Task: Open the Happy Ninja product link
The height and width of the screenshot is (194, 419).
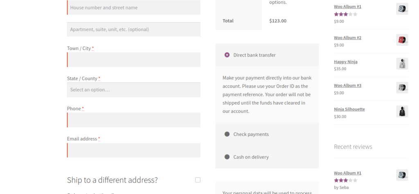Action: pyautogui.click(x=345, y=62)
